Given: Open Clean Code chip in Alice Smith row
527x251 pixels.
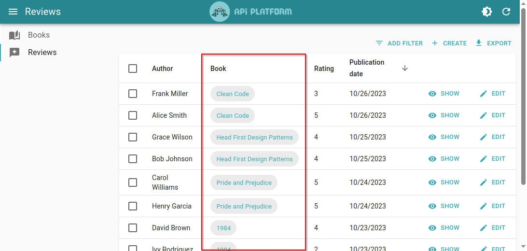Looking at the screenshot, I should pyautogui.click(x=233, y=115).
